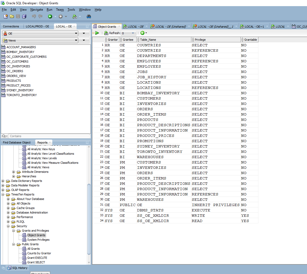This screenshot has width=307, height=274.
Task: Minimize the connections panel
Action: click(87, 26)
